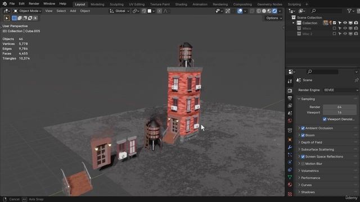Screen dimensions: 360x202
Task: Select the tweak select tool icon
Action: (7, 18)
